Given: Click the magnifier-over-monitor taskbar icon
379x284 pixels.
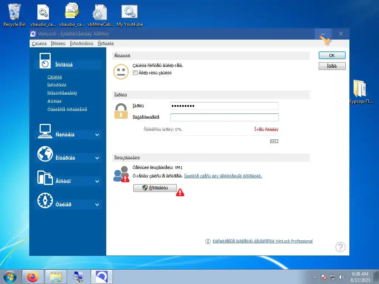Looking at the screenshot, I should [78, 277].
